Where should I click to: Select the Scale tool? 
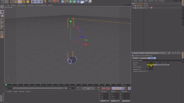point(20,1)
